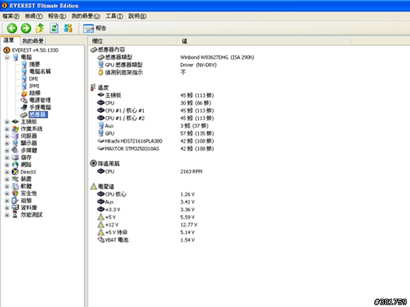Screen dimensions: 410x307
Task: Click the 網路 globe icon
Action: [x=15, y=165]
